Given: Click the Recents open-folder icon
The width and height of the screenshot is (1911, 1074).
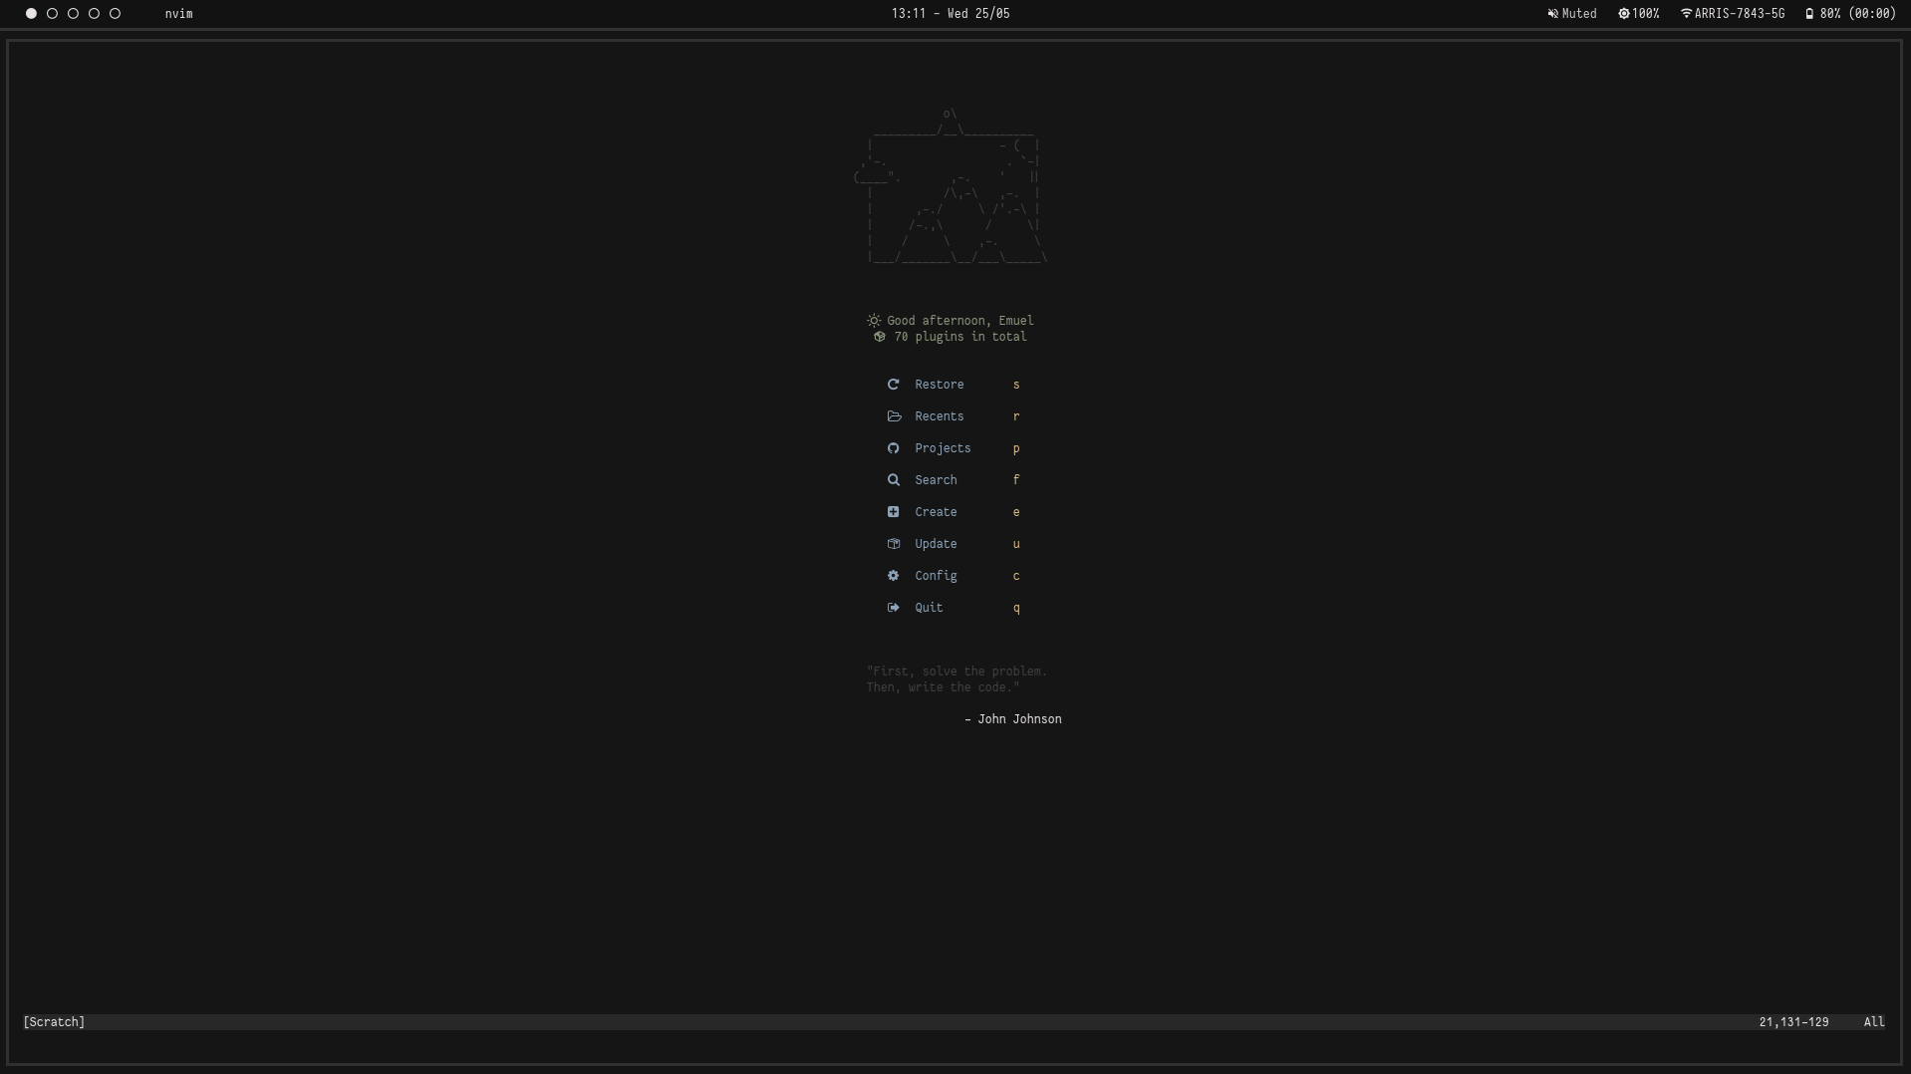Looking at the screenshot, I should (894, 416).
